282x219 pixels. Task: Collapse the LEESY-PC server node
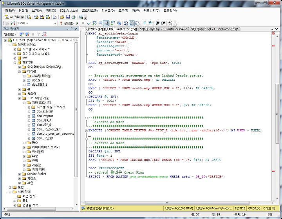pyautogui.click(x=5, y=40)
